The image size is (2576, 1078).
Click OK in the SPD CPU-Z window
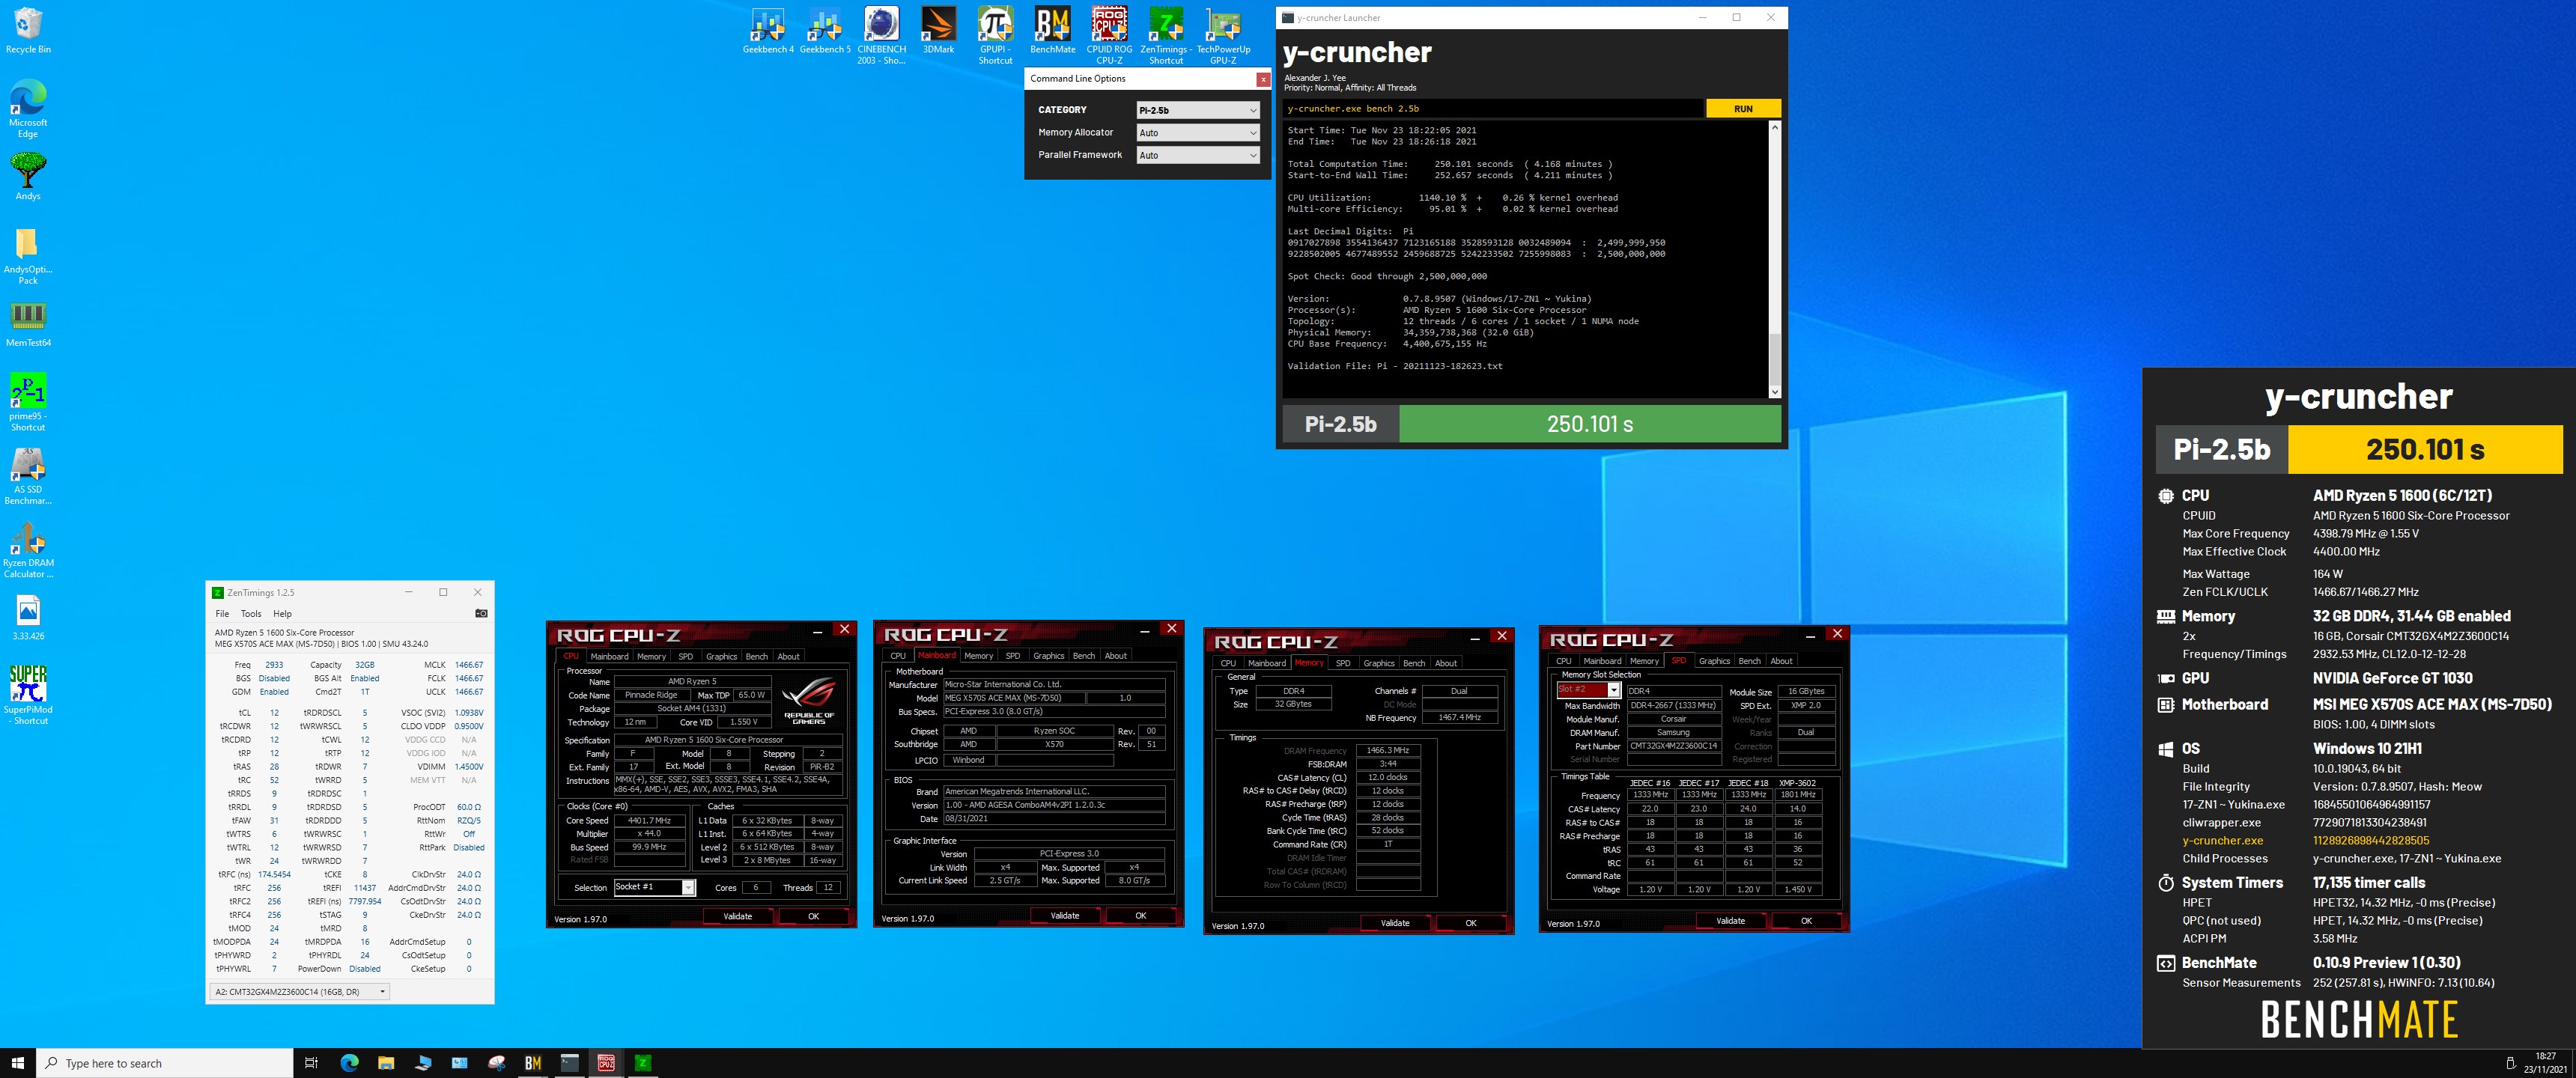(x=1806, y=921)
